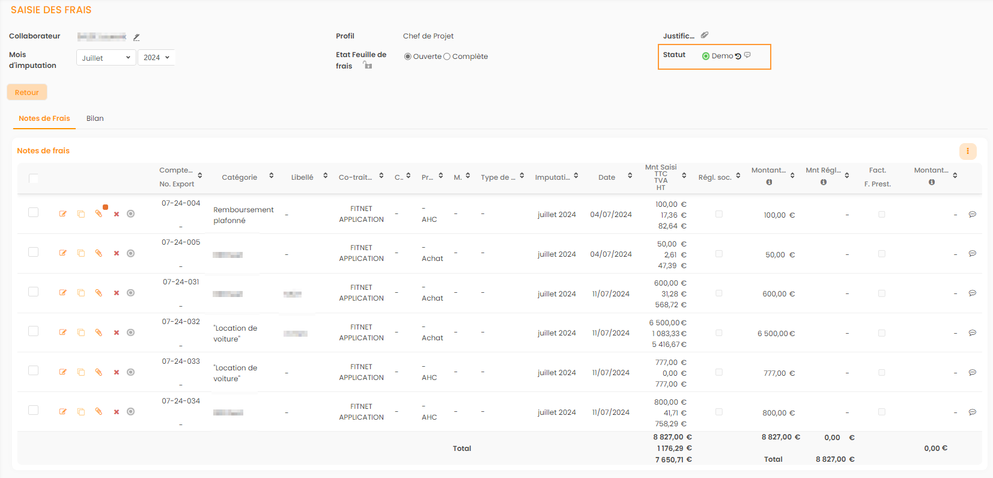993x478 pixels.
Task: Select the Complète radio button
Action: click(x=447, y=57)
